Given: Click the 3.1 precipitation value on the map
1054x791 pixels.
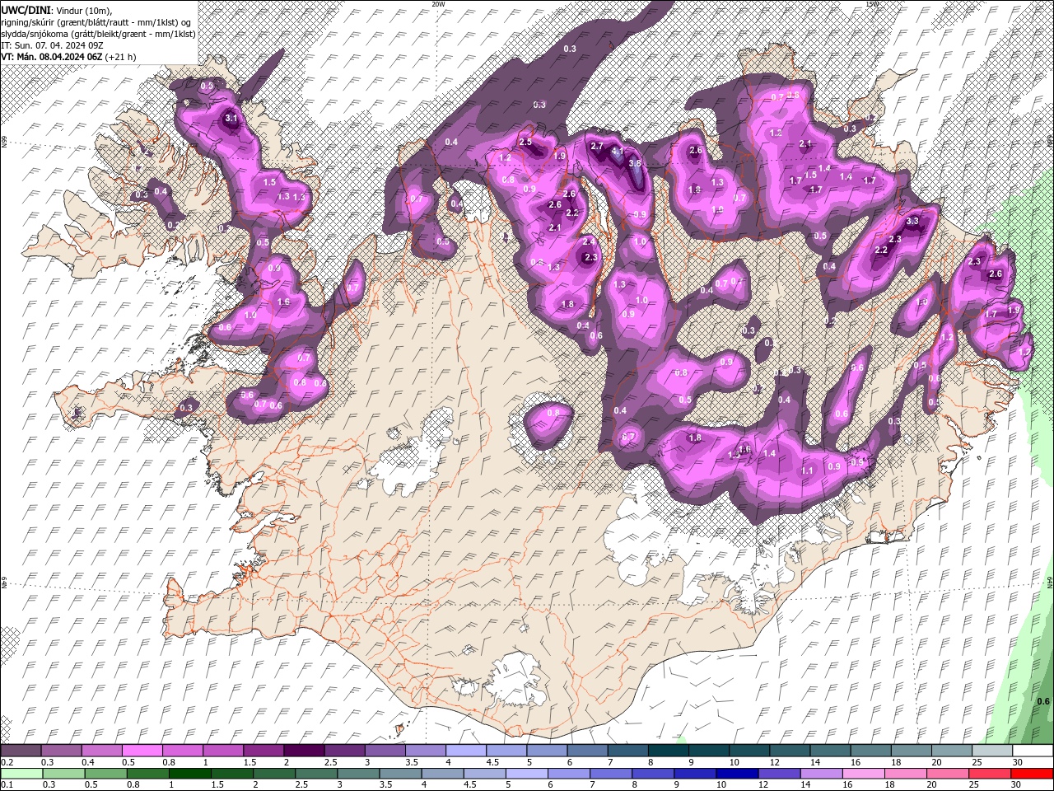Looking at the screenshot, I should click(x=231, y=119).
